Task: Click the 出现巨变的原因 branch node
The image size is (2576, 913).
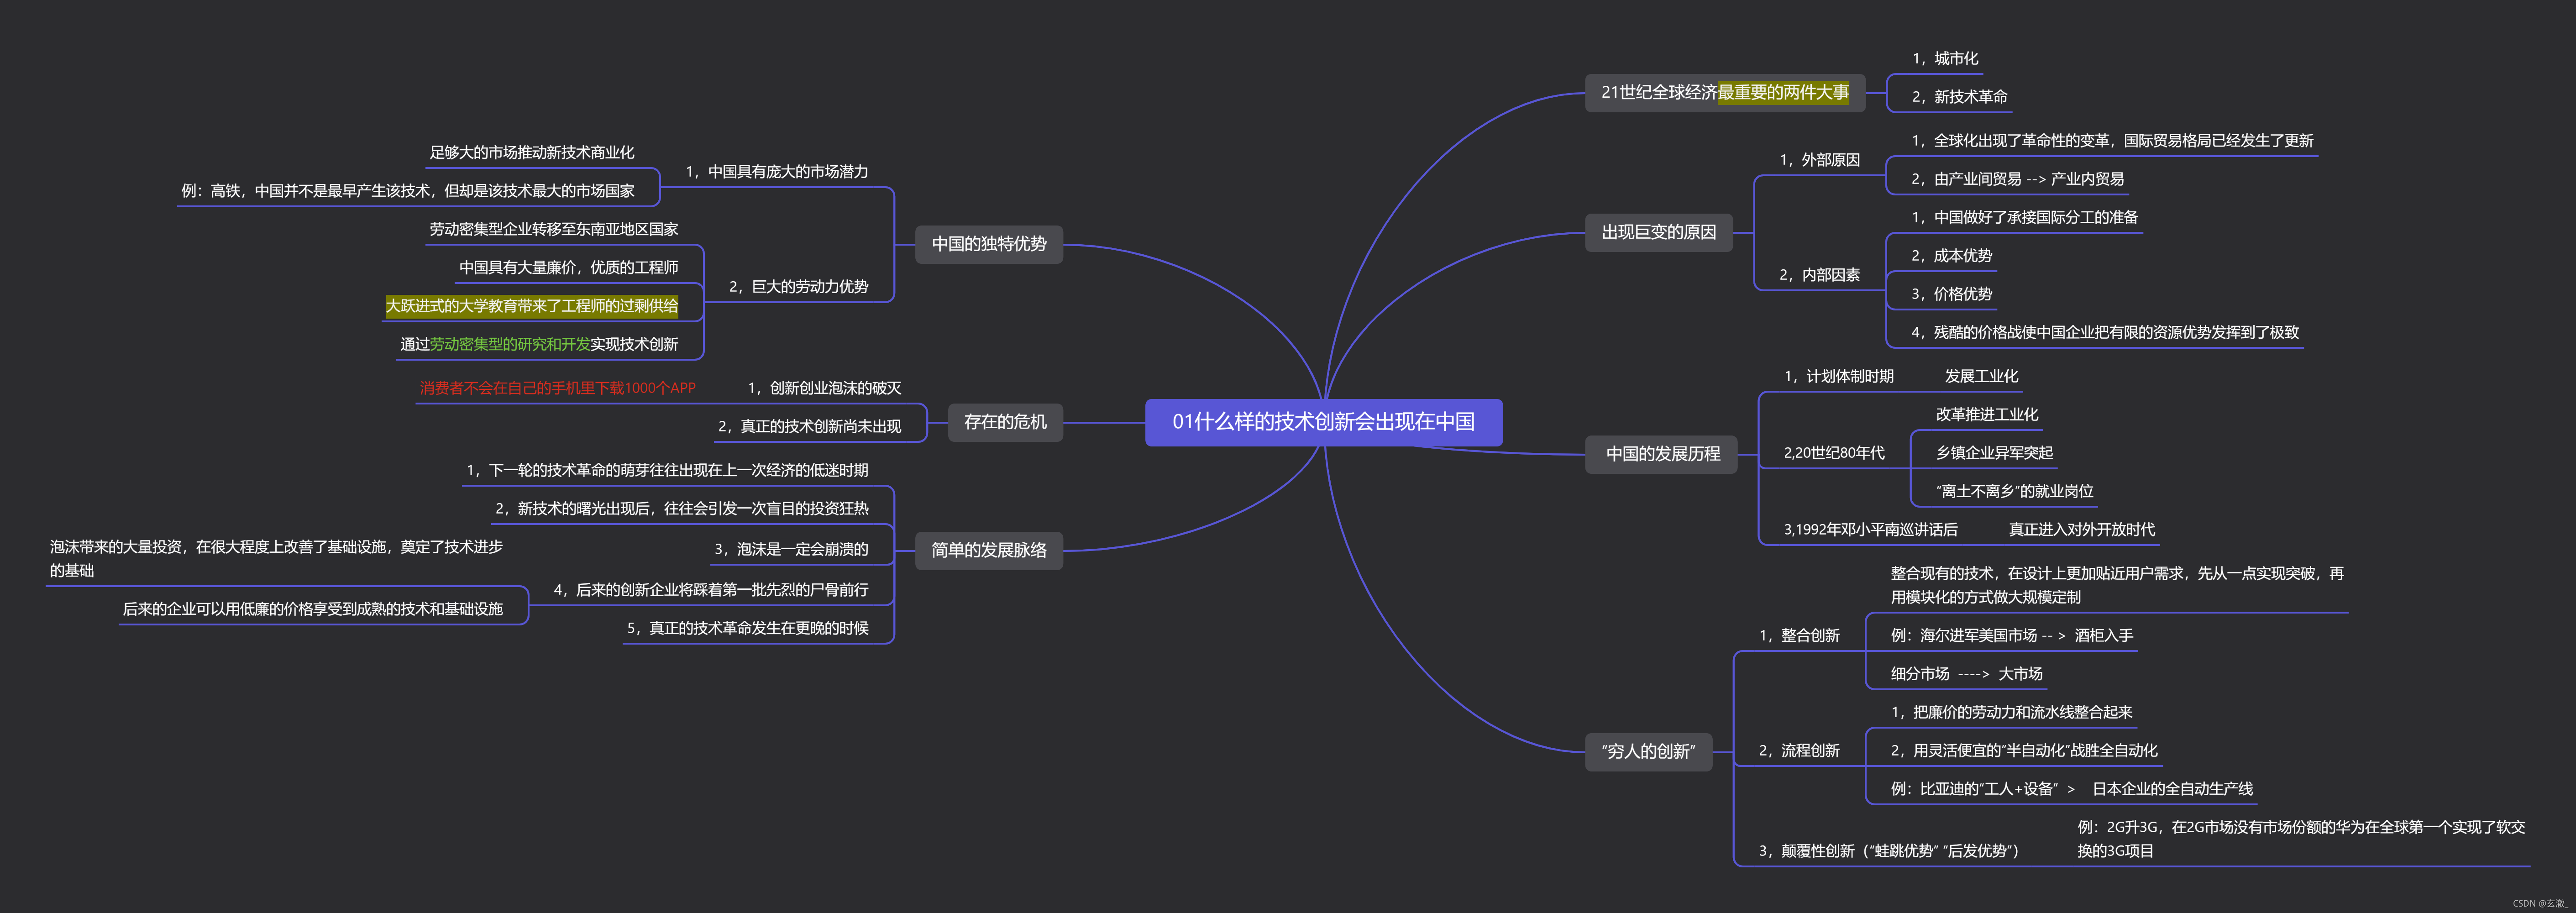Action: coord(1658,232)
